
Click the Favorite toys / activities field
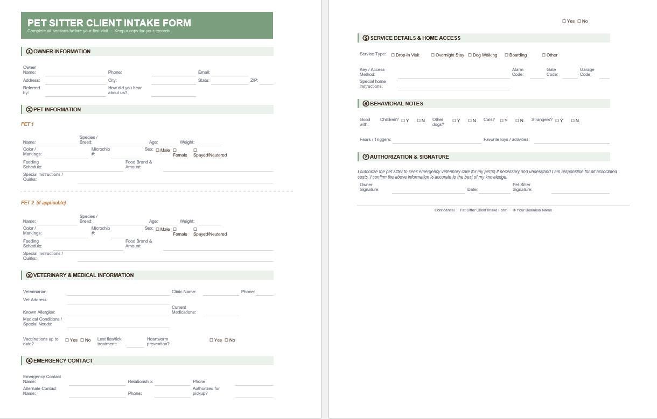pos(572,140)
